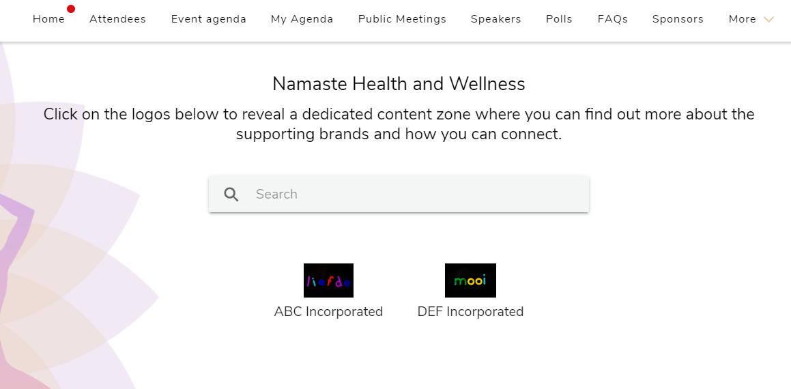Screen dimensions: 791x389
Task: Click the Namaste Health and Wellness heading
Action: tap(399, 84)
